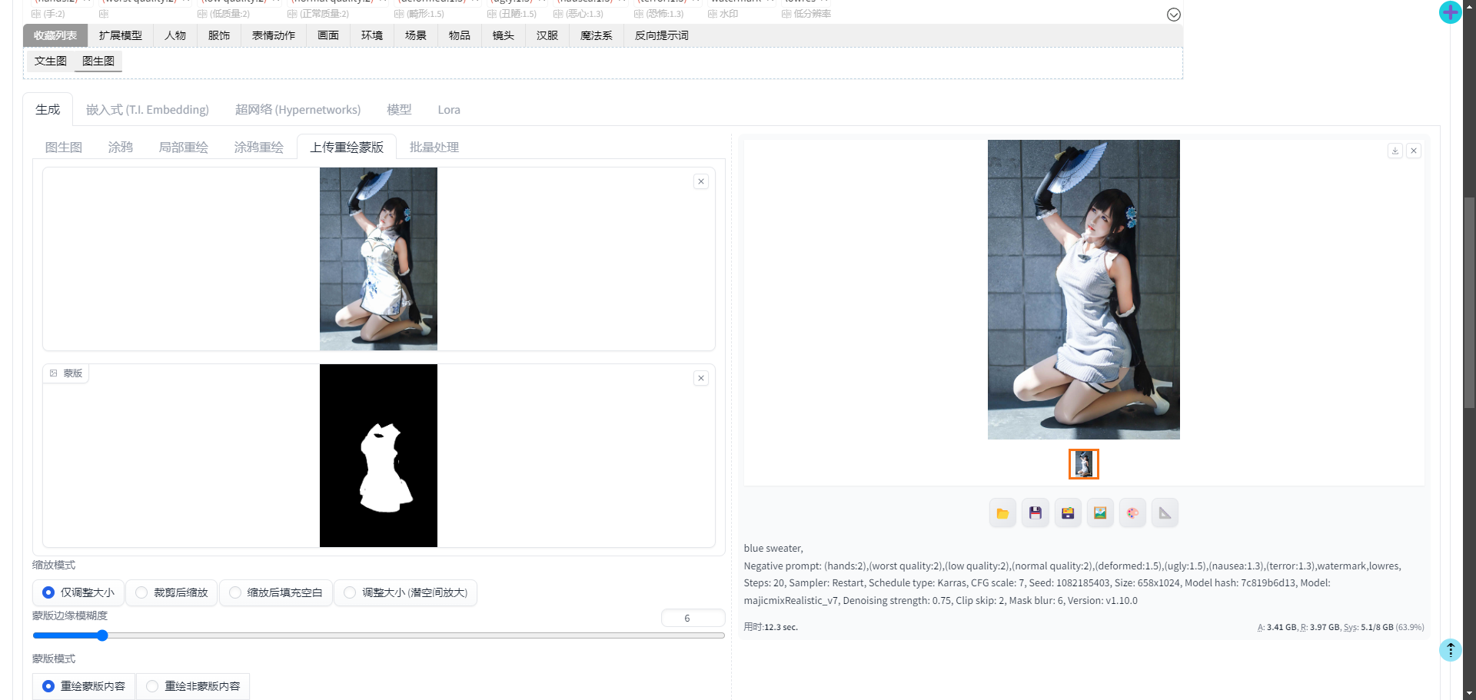1476x700 pixels.
Task: Remove the uploaded mask image
Action: pyautogui.click(x=701, y=378)
